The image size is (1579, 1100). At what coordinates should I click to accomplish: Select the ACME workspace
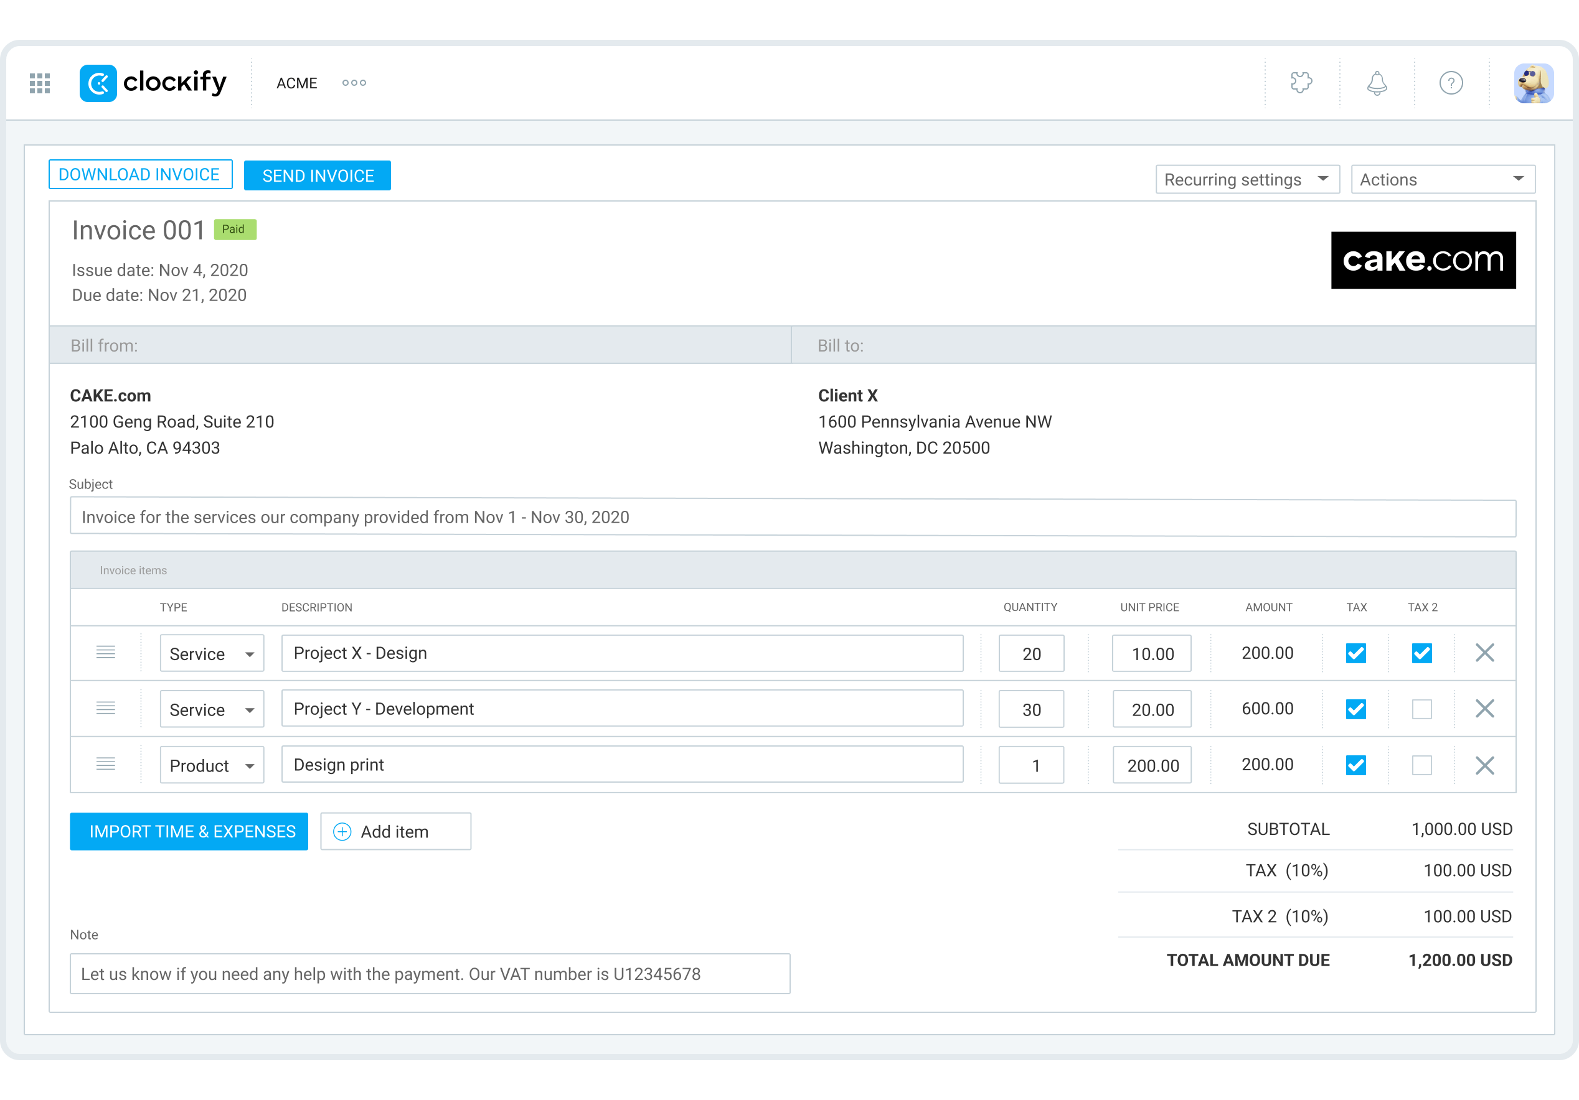(296, 83)
